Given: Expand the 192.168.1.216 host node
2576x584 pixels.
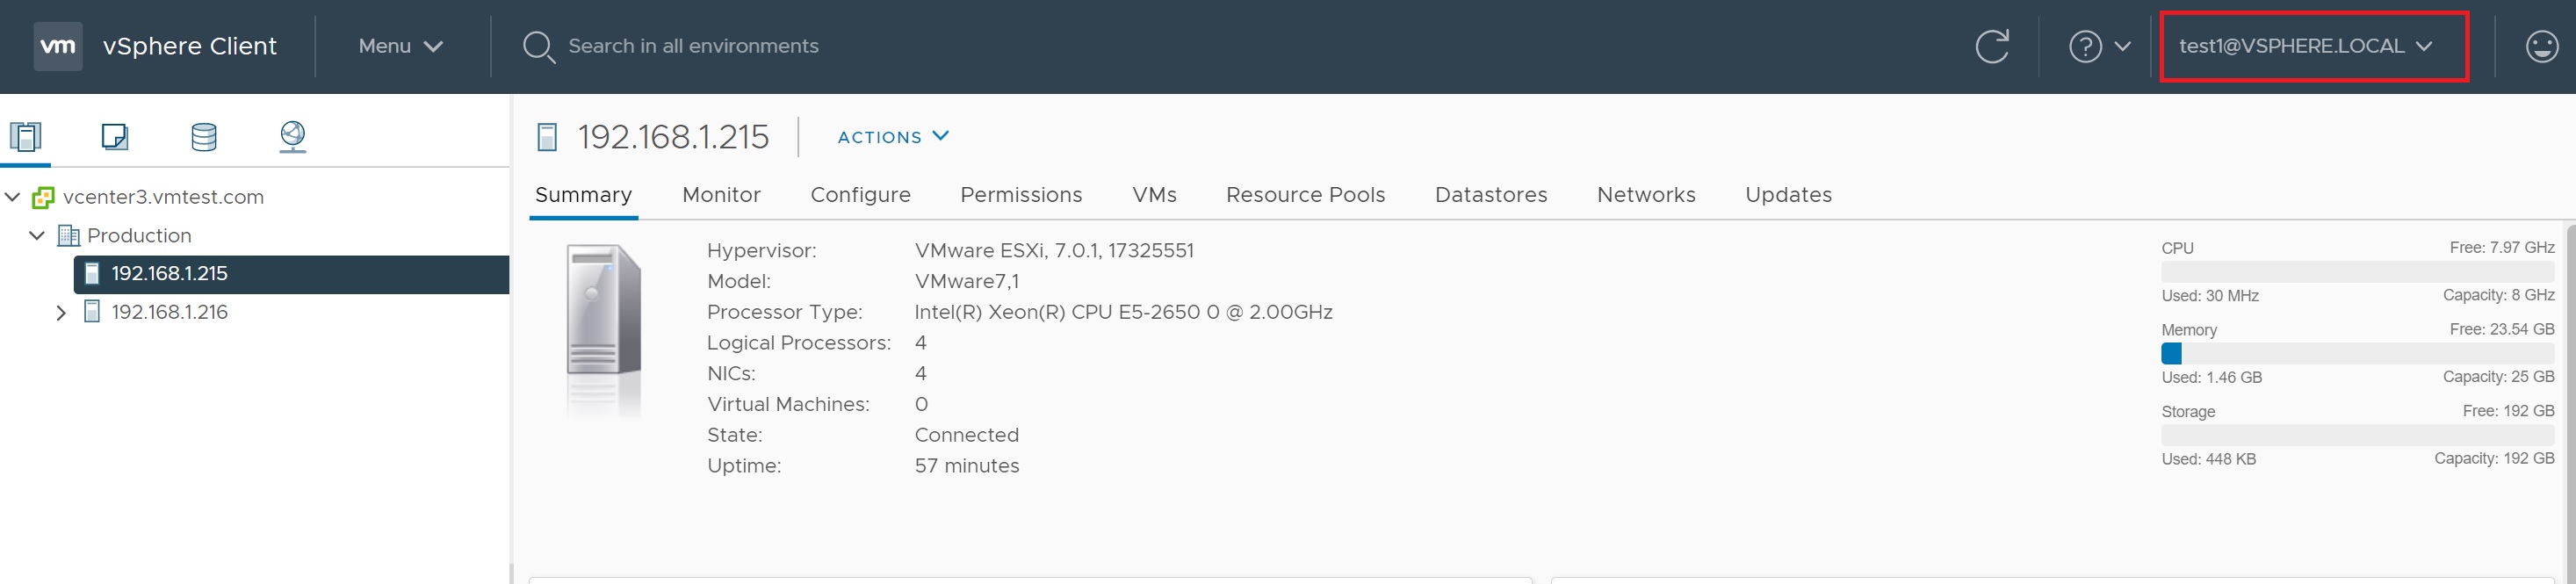Looking at the screenshot, I should pos(61,313).
